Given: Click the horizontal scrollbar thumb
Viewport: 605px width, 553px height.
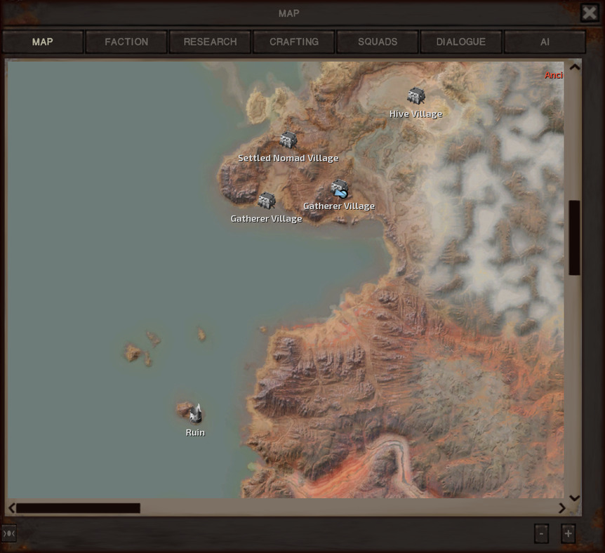Looking at the screenshot, I should click(x=78, y=508).
